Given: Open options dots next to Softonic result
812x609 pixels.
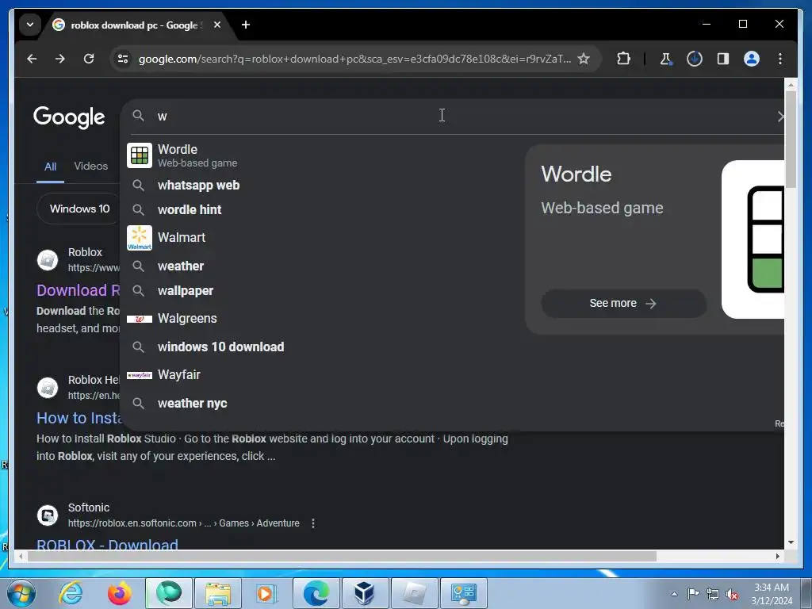Looking at the screenshot, I should pos(313,523).
